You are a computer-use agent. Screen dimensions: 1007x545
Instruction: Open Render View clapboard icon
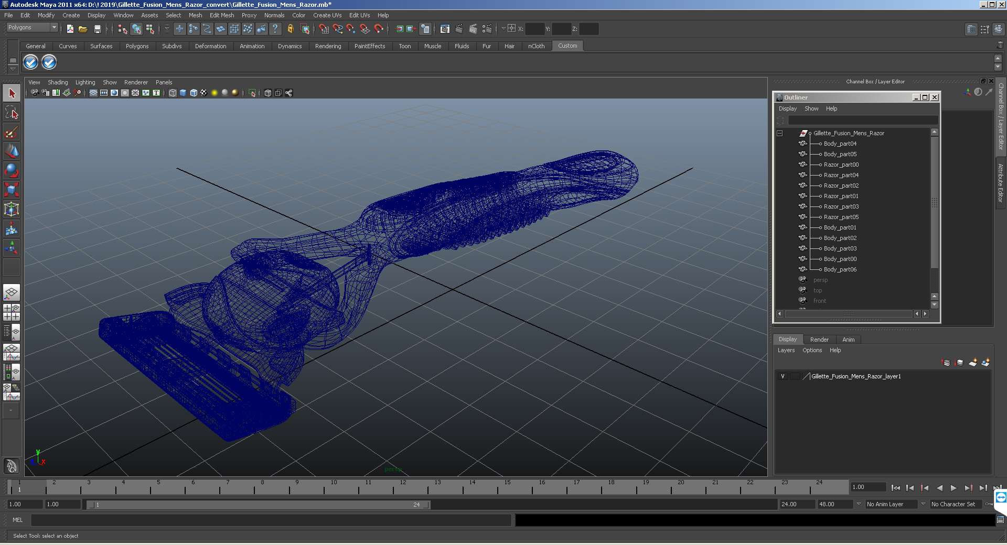445,29
